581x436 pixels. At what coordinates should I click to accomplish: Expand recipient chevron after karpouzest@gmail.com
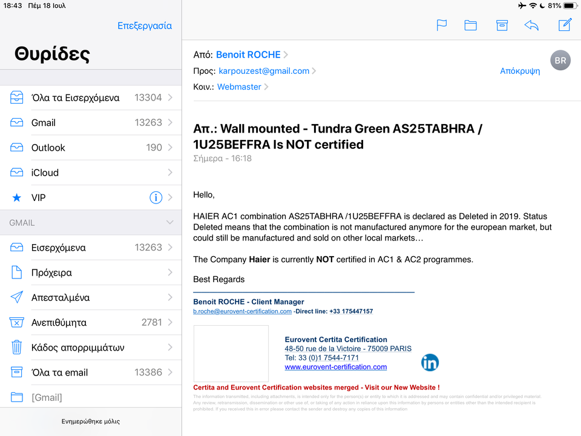coord(314,71)
